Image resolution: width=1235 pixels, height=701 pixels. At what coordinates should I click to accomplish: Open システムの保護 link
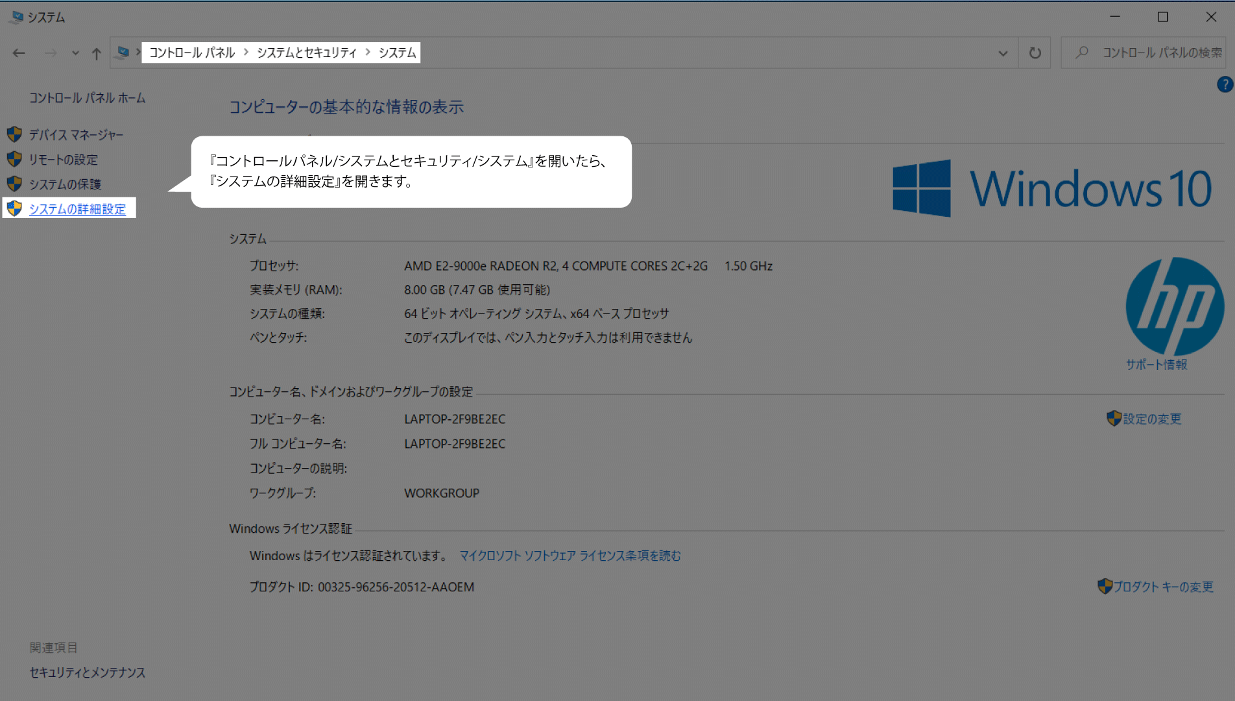[65, 184]
